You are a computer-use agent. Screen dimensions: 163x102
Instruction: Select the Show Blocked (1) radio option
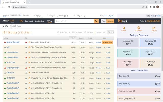click(x=63, y=32)
